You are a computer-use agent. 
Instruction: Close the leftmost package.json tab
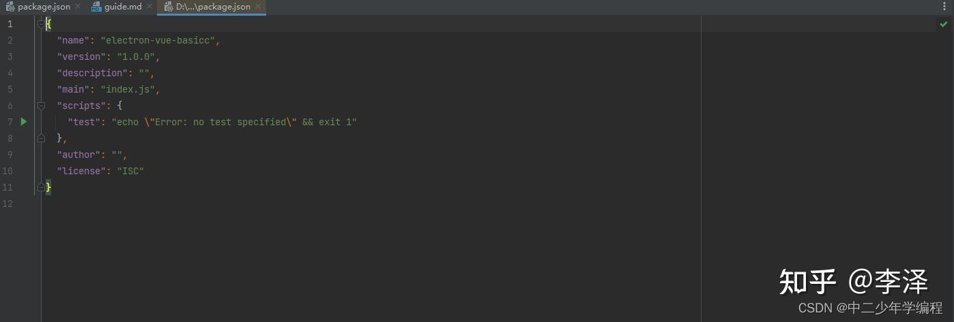point(77,7)
